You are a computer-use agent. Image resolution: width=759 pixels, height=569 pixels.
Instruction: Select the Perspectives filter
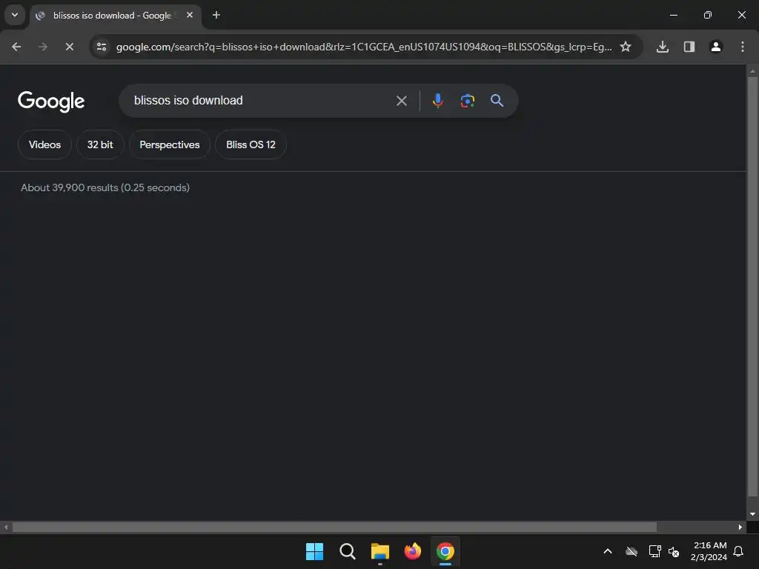(170, 144)
